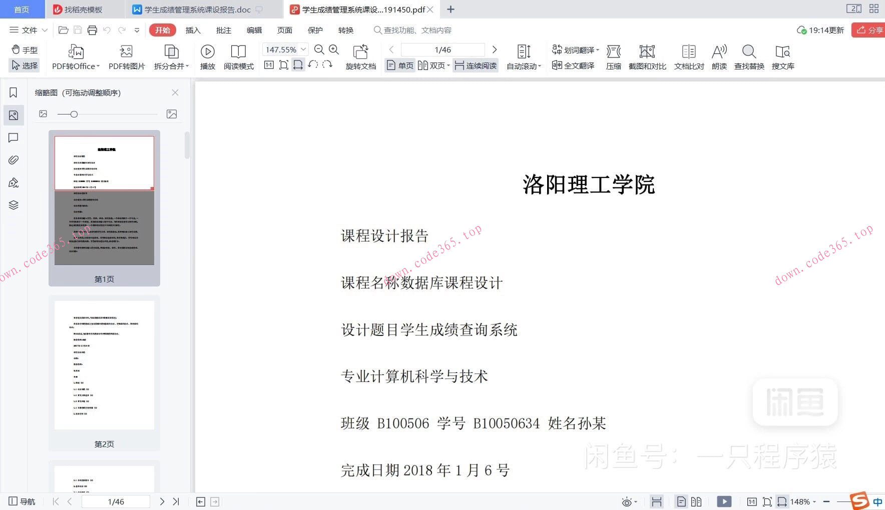
Task: Open the 文件 menu chevron
Action: click(x=45, y=29)
